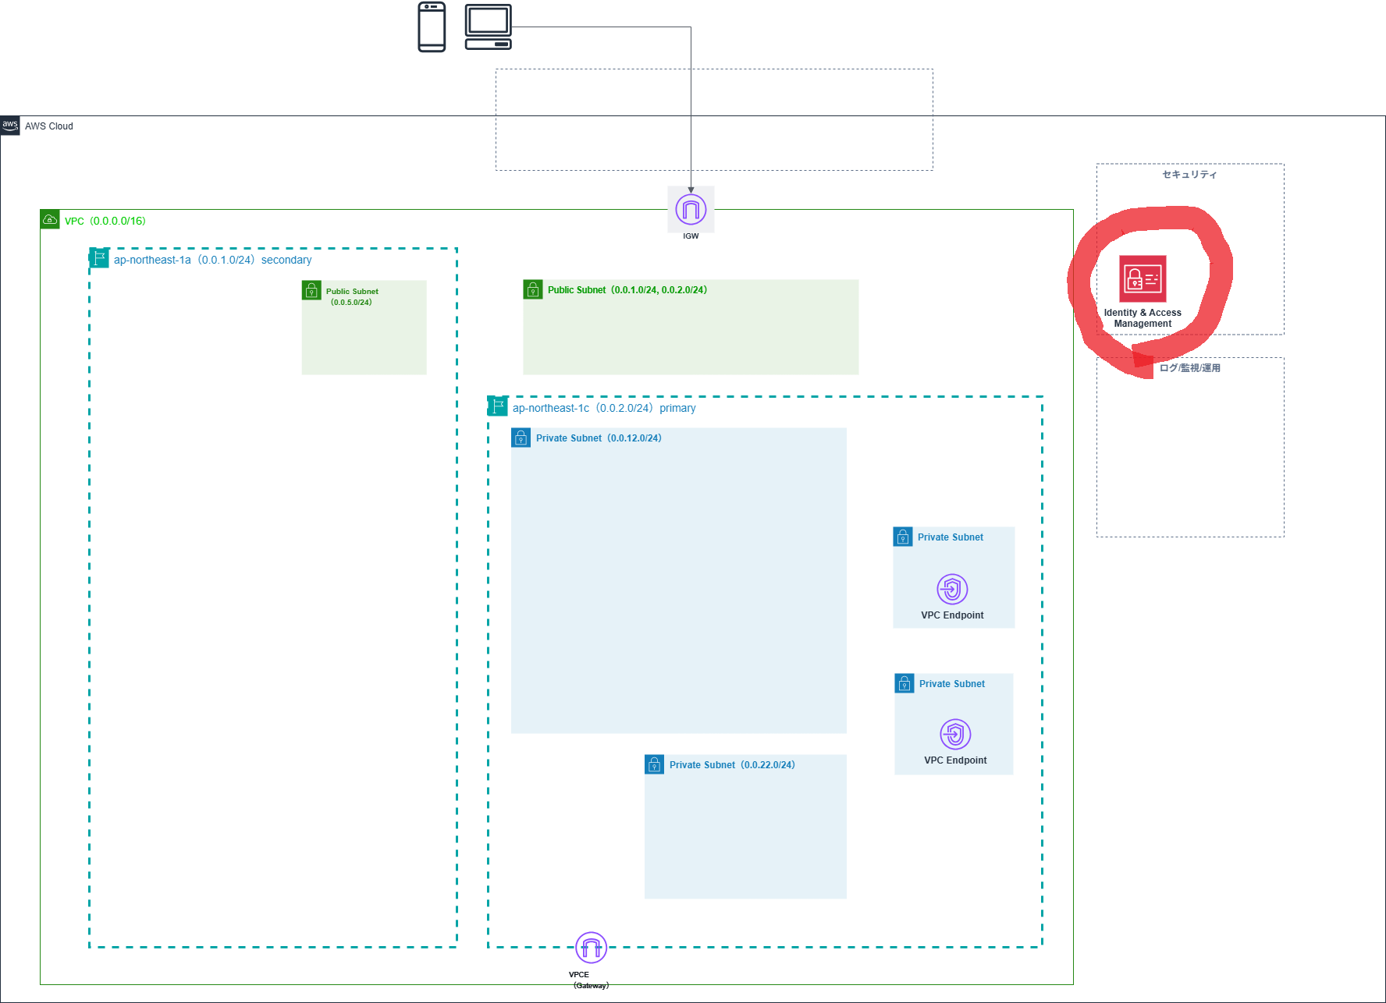Select the Public Subnet 0.0.5.0/24 lock icon

(311, 290)
